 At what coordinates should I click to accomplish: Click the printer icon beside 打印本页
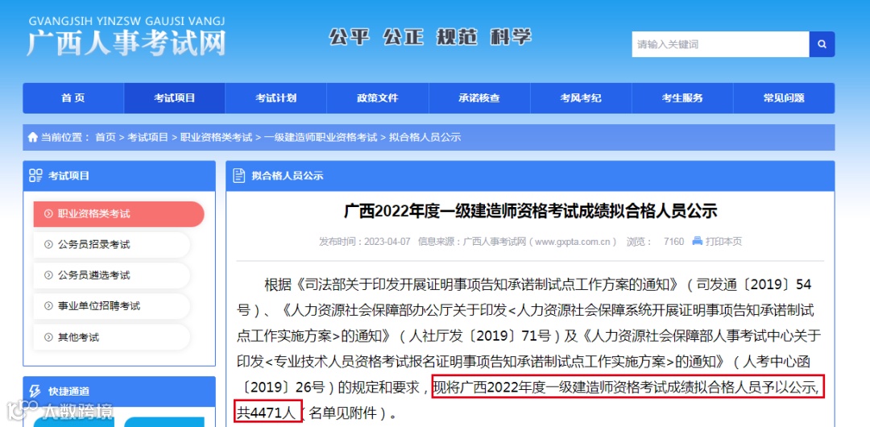697,241
